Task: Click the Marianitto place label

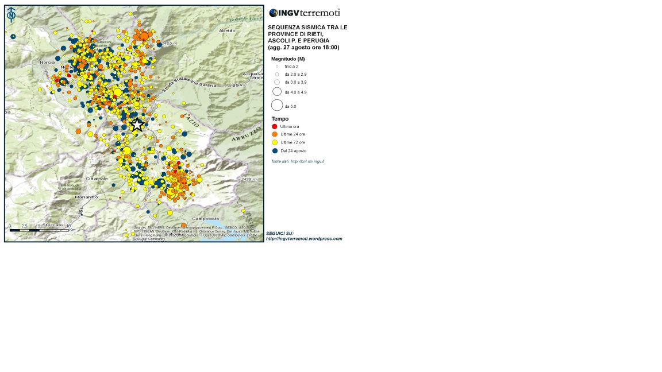Action: (86, 197)
